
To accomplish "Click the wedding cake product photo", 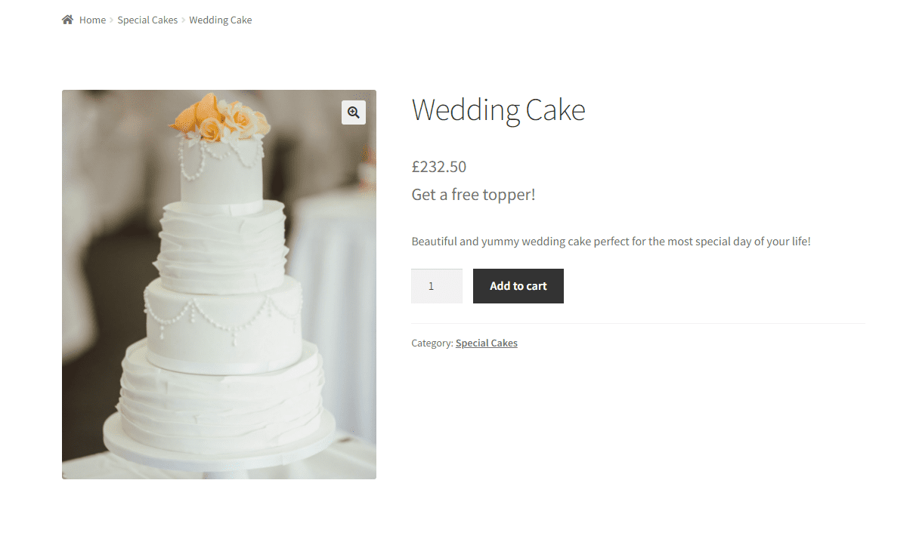I will click(x=219, y=285).
